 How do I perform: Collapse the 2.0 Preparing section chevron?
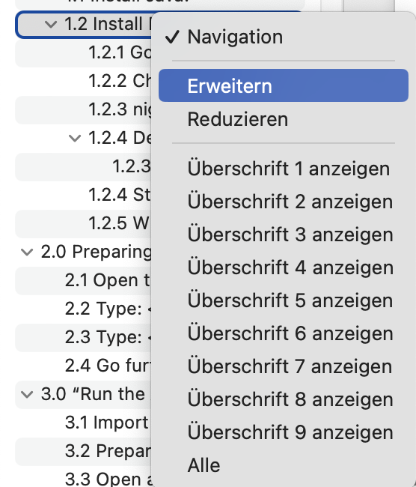pos(27,252)
